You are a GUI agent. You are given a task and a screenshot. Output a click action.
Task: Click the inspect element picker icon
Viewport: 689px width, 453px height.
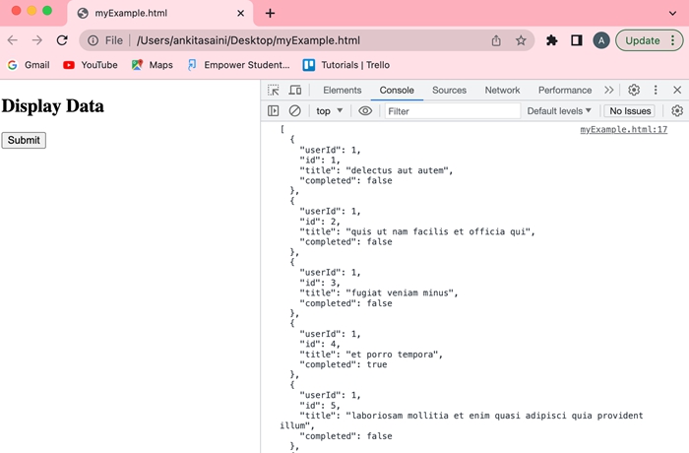tap(274, 91)
